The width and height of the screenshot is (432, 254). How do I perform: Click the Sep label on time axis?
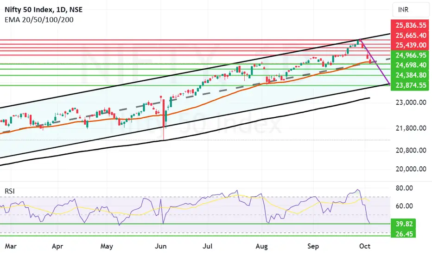pos(313,246)
